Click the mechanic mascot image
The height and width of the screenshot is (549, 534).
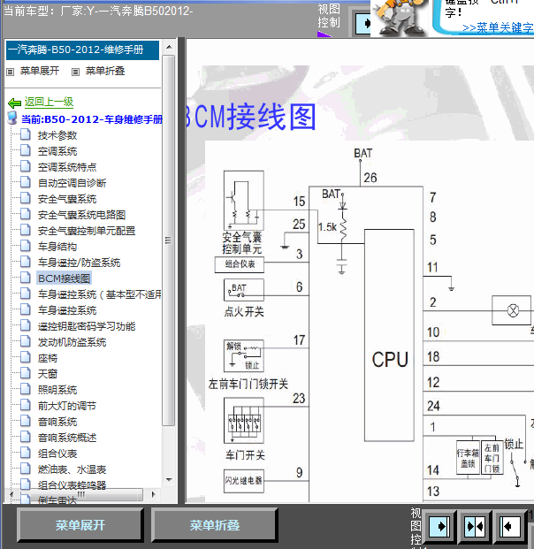point(400,17)
